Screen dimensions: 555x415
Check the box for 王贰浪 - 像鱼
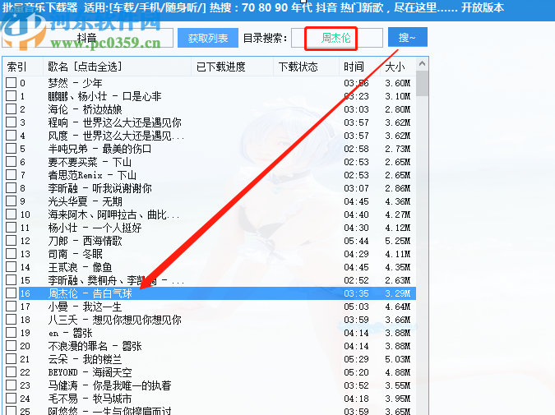point(11,267)
